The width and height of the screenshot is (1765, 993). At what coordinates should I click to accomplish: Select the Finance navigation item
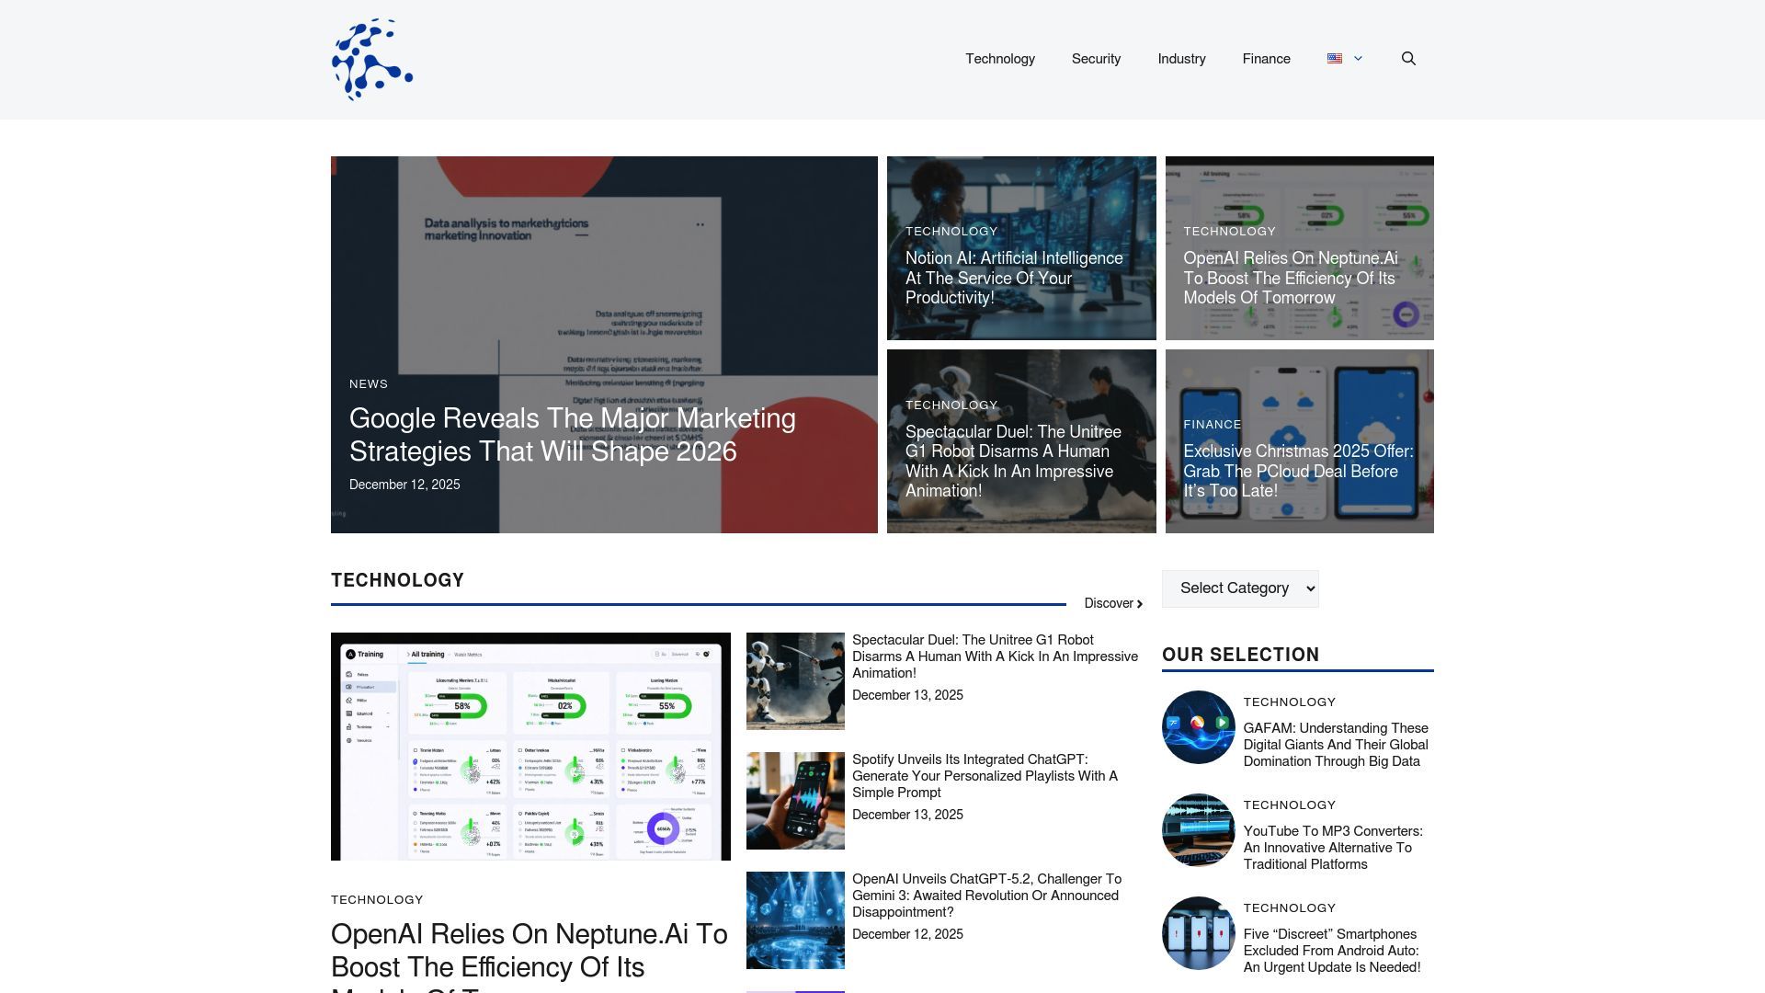(x=1266, y=59)
